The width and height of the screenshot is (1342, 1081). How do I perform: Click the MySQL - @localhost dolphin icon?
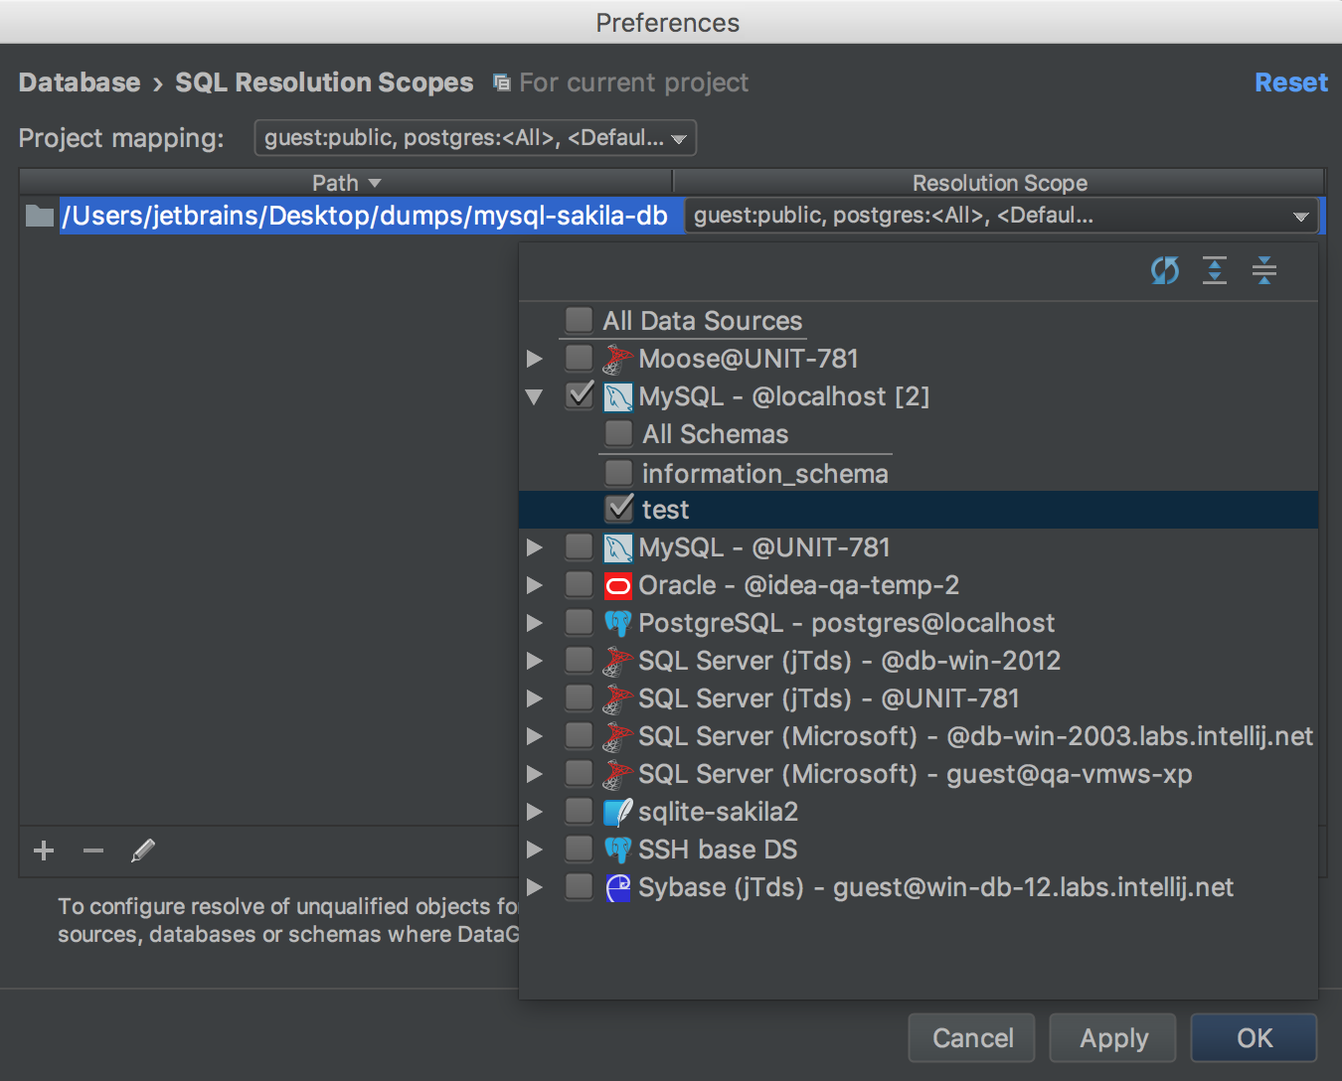tap(617, 396)
